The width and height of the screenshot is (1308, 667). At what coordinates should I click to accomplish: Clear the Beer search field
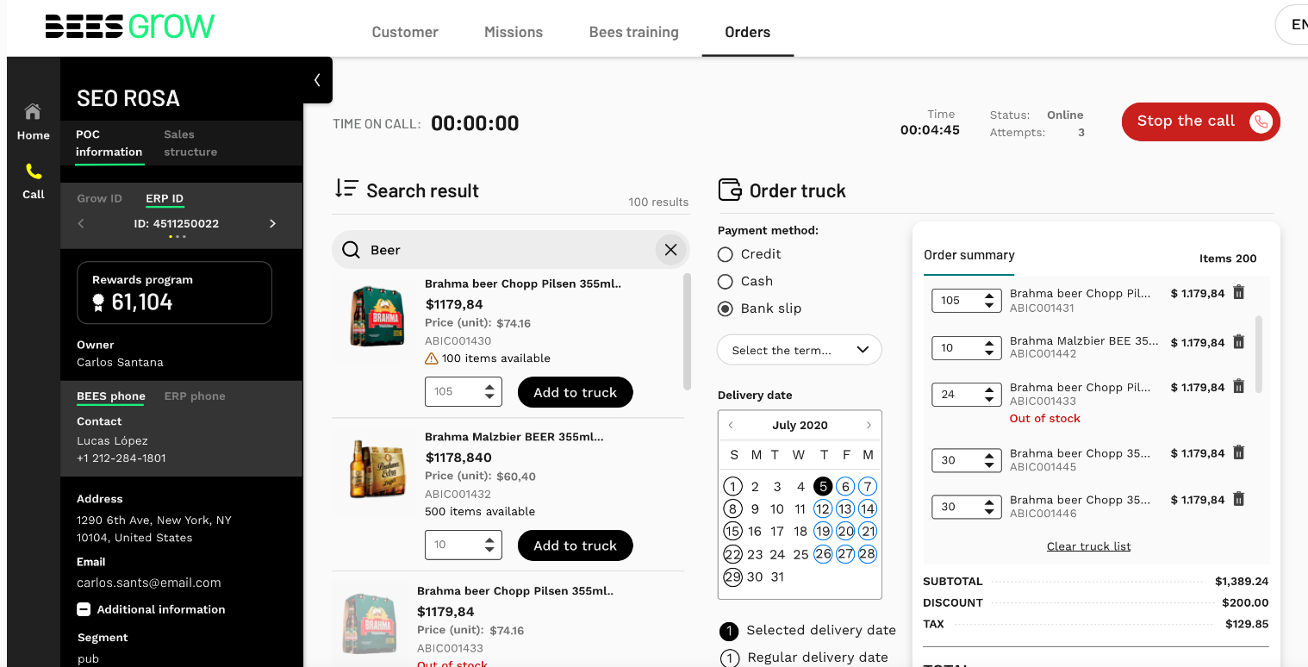pyautogui.click(x=670, y=250)
